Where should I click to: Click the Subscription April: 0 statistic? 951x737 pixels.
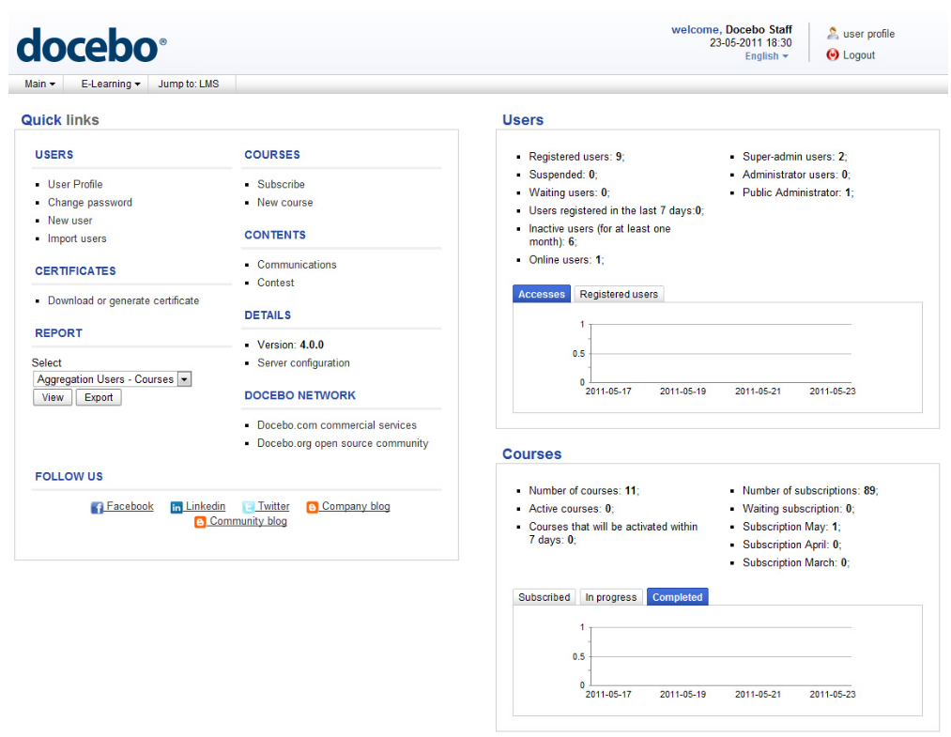tap(792, 545)
